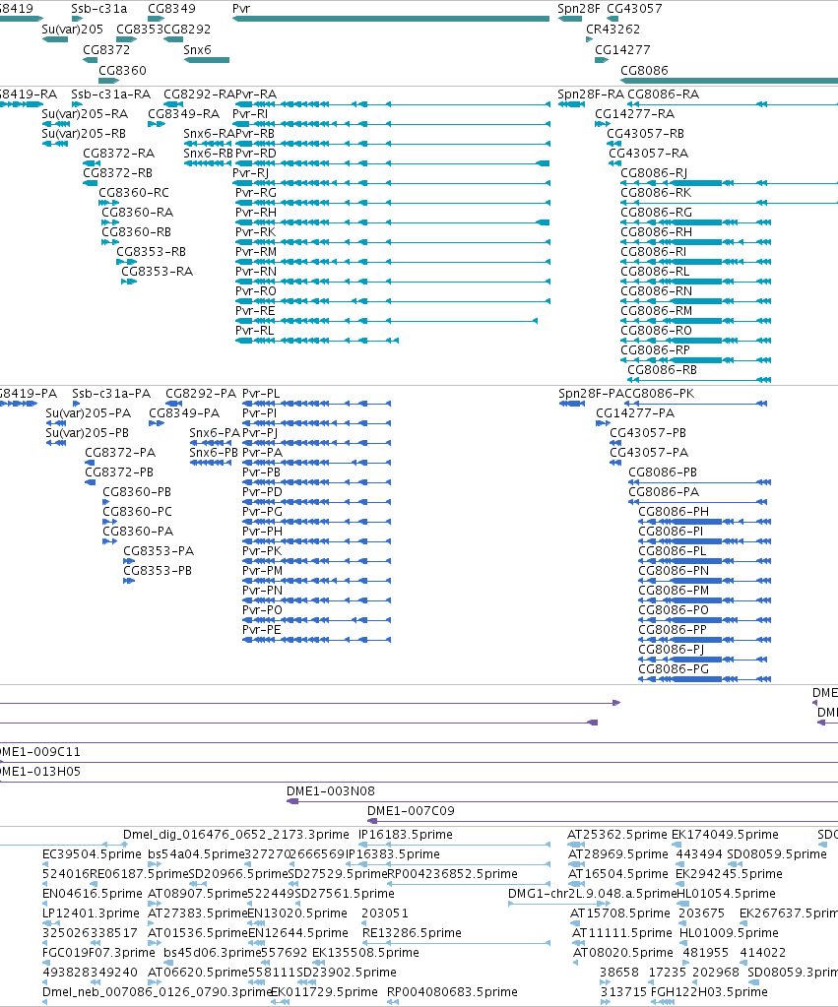Screen dimensions: 838x1007
Task: Click transcript CG8360-RC
Action: coord(108,203)
